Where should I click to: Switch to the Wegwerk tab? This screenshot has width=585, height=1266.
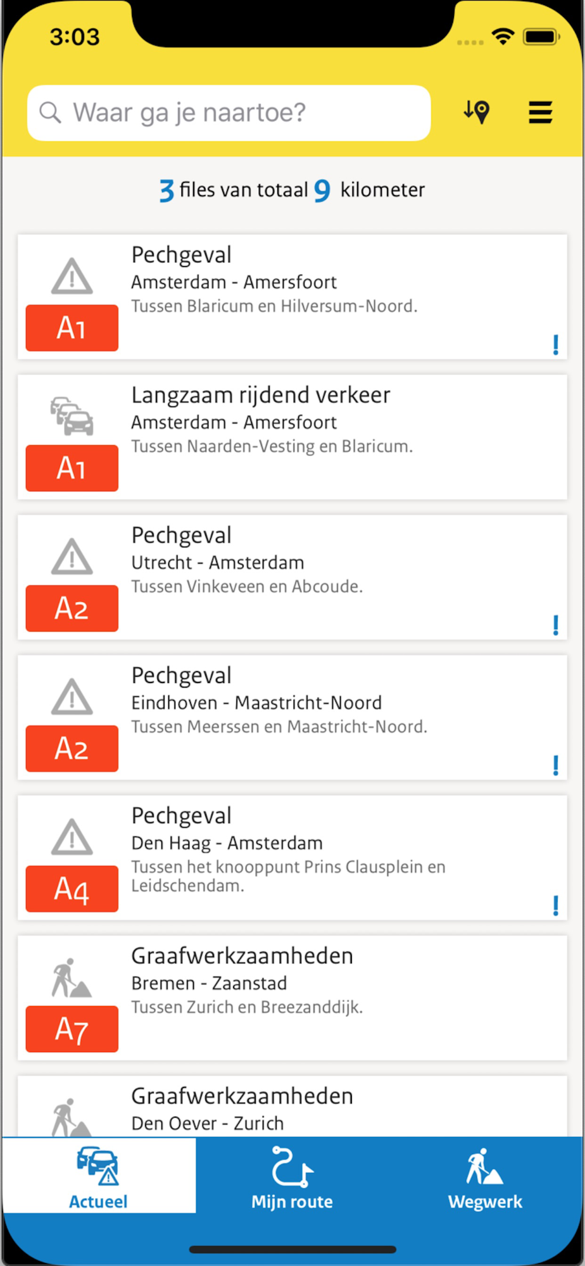(486, 1176)
